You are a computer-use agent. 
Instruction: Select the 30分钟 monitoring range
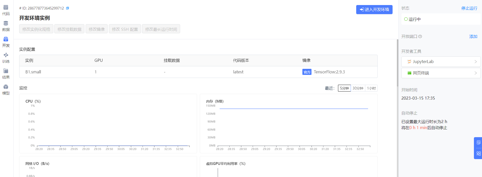coord(358,88)
